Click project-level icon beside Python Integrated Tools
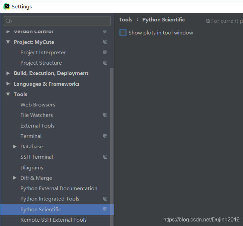Viewport: 243px width, 226px height. pos(105,199)
